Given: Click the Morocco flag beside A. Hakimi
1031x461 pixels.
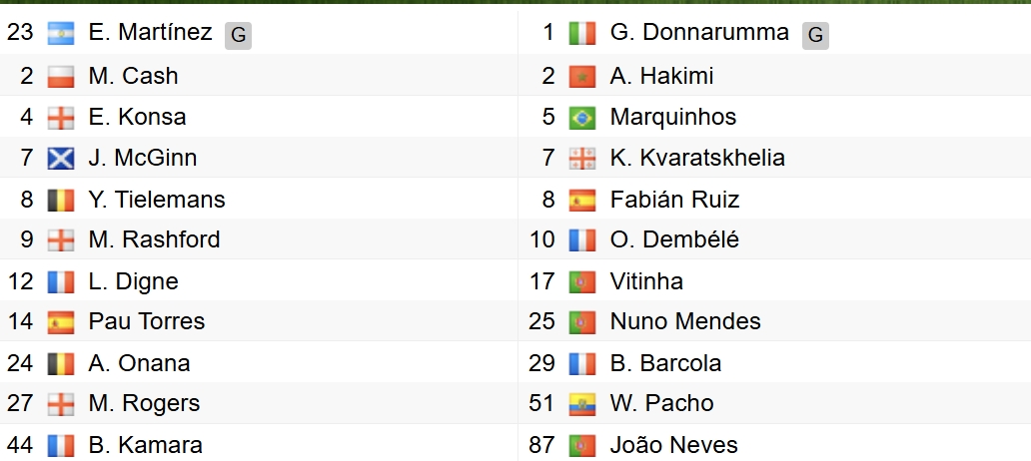Looking at the screenshot, I should point(582,76).
